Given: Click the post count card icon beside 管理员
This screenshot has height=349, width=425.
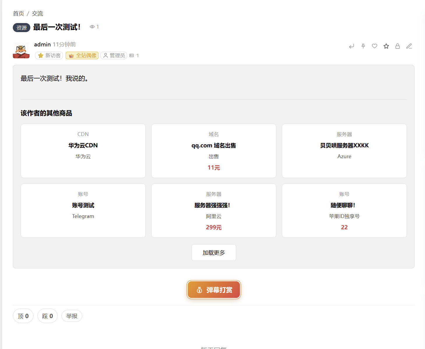Looking at the screenshot, I should pos(132,55).
